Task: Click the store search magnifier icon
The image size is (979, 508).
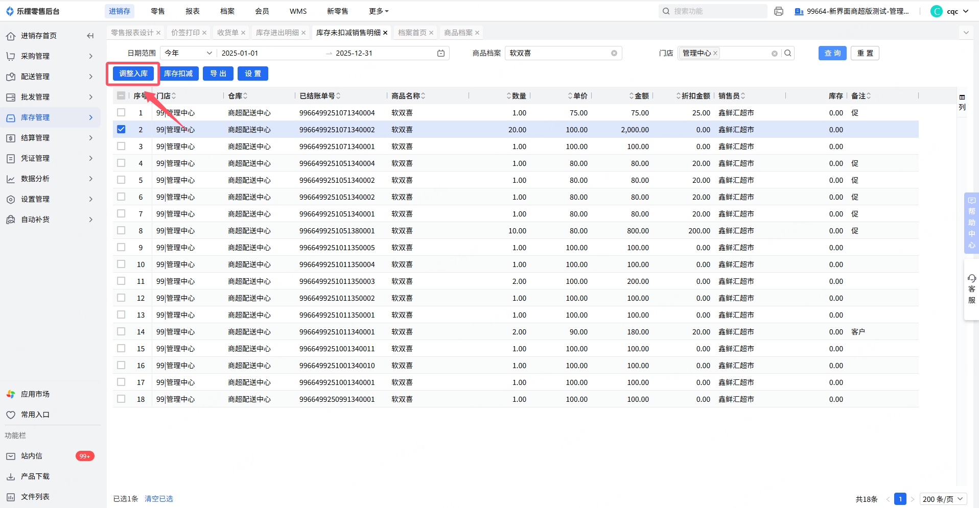Action: (x=787, y=53)
